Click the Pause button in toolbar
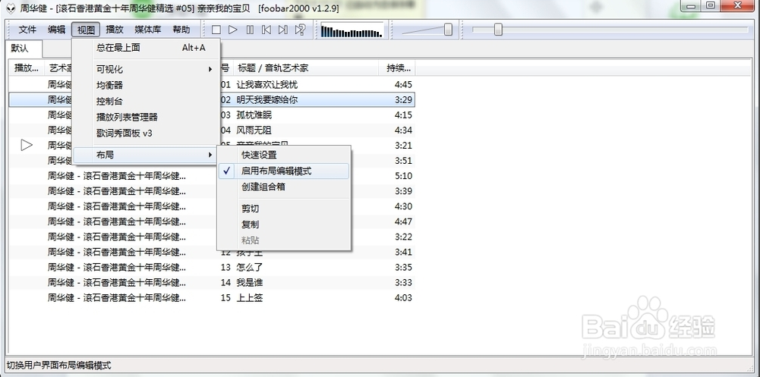Viewport: 760px width, 377px height. [250, 30]
